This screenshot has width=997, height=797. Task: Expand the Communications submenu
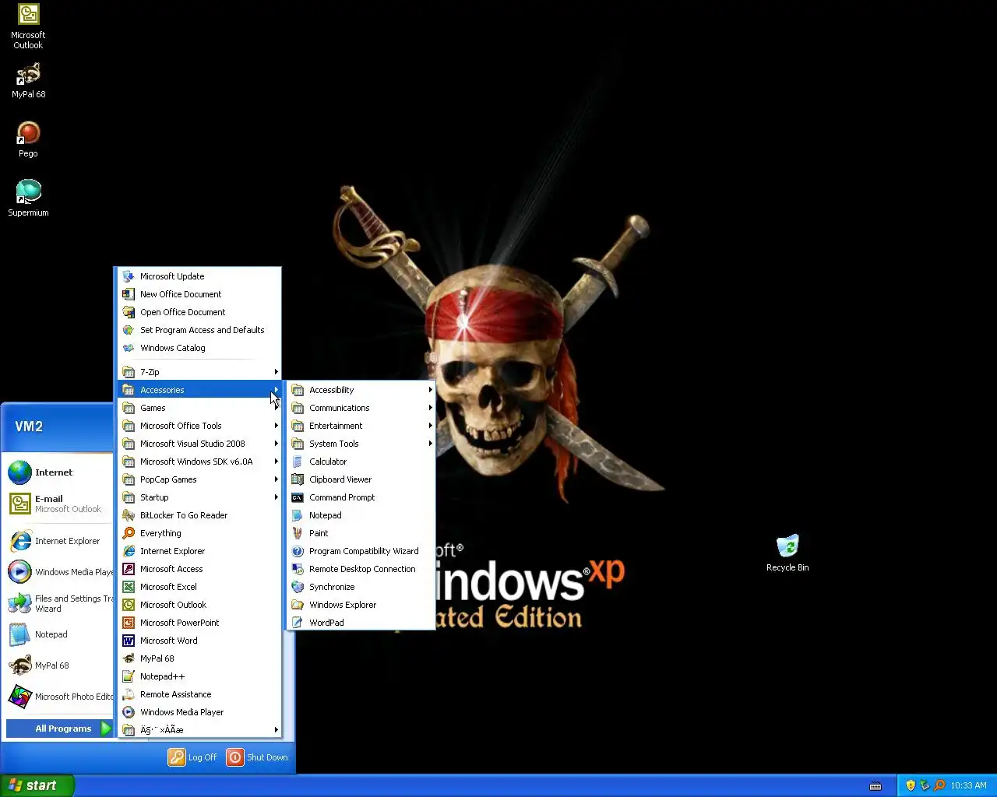pyautogui.click(x=361, y=408)
